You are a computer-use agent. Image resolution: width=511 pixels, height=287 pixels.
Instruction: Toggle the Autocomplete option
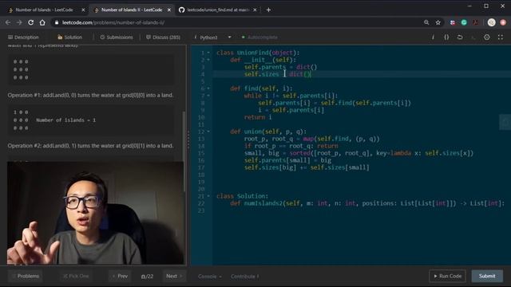259,37
